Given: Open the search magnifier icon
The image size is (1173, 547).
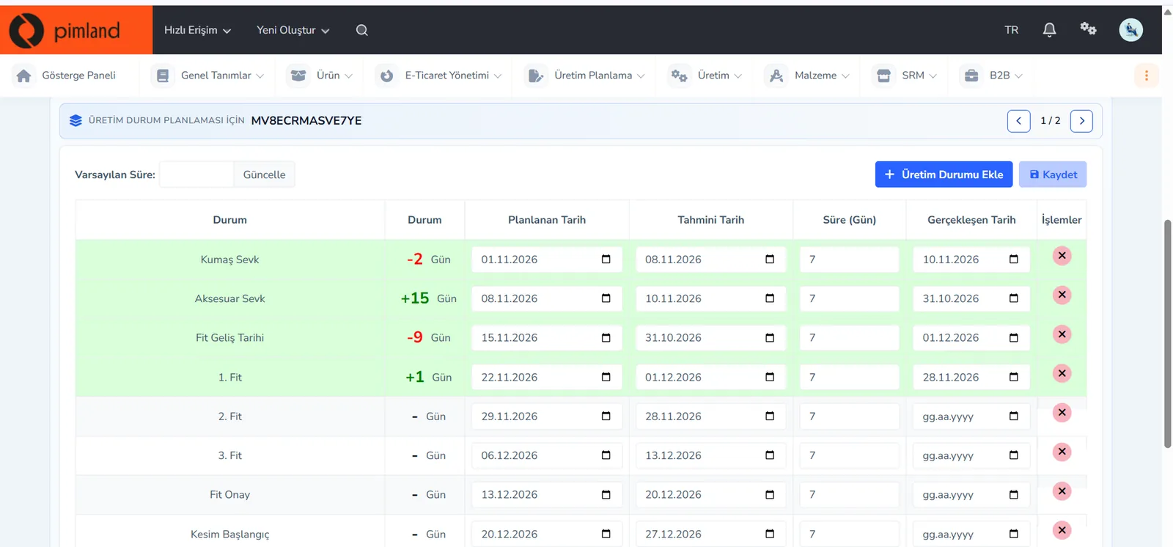Looking at the screenshot, I should click(362, 30).
